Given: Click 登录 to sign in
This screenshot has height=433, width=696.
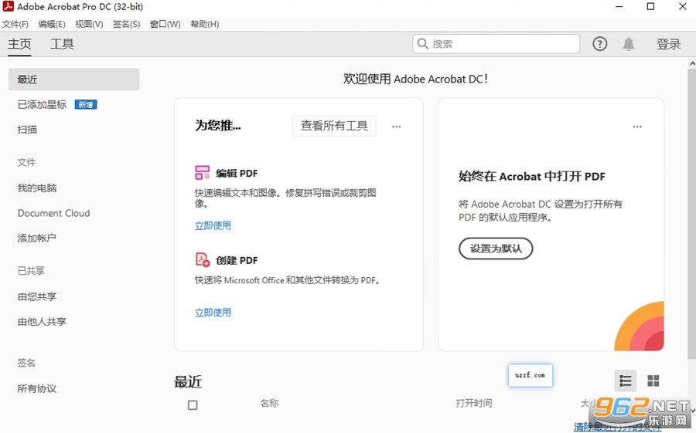Looking at the screenshot, I should (x=668, y=44).
